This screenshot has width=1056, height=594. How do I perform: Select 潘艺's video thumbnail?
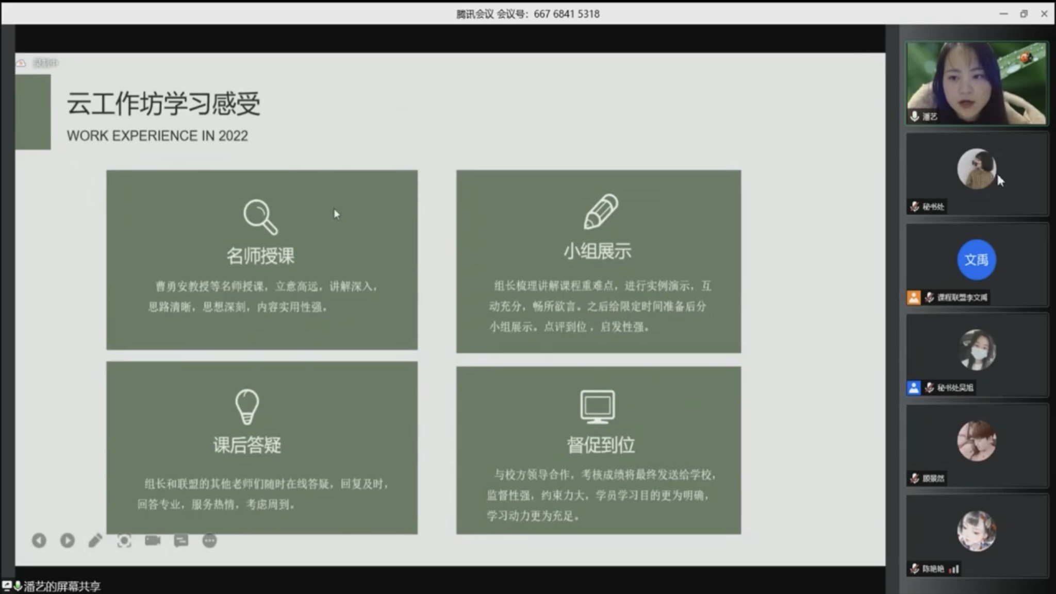[x=977, y=83]
